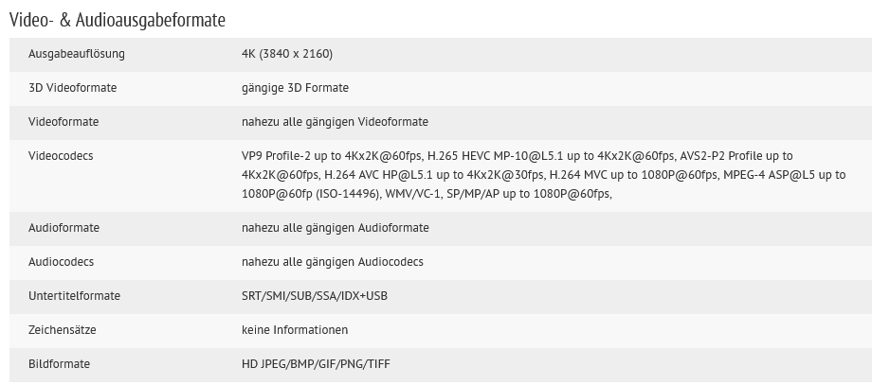Click gängige 3D Formate text
890x385 pixels.
point(295,88)
